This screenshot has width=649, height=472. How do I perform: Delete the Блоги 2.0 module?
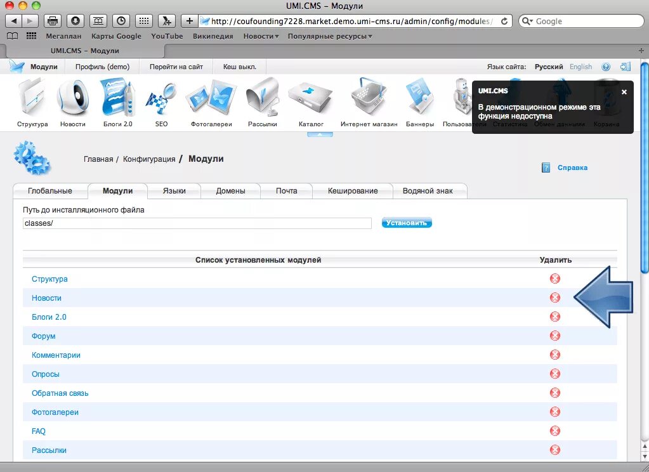coord(555,317)
